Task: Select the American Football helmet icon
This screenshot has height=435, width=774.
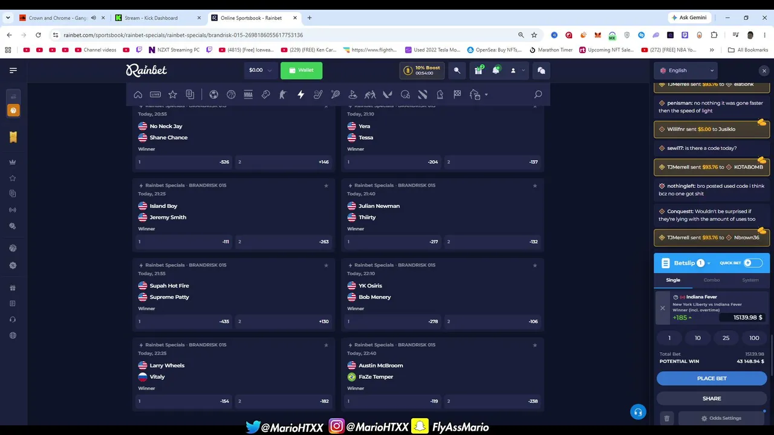Action: pyautogui.click(x=405, y=94)
